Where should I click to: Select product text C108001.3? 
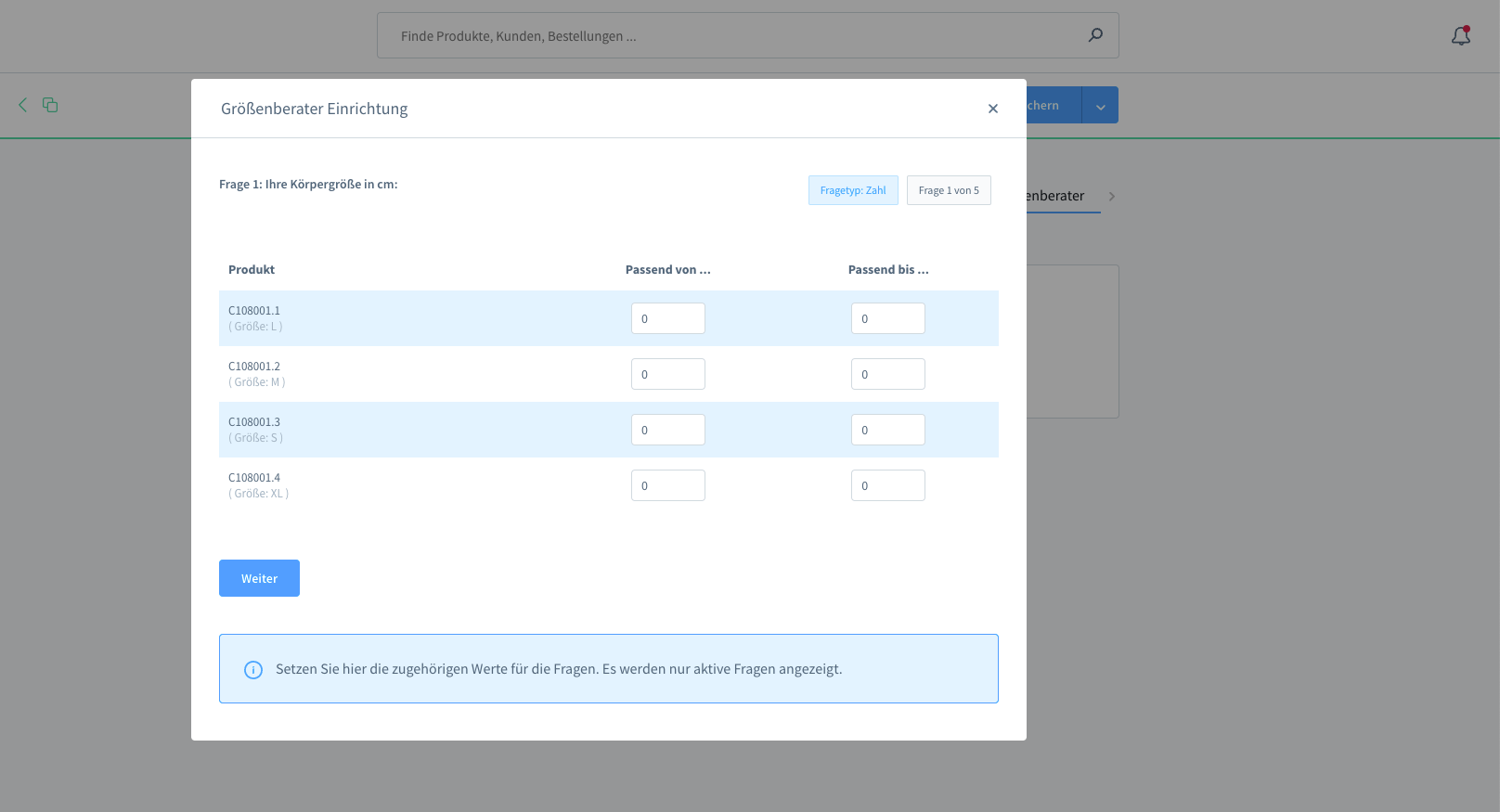[x=254, y=422]
